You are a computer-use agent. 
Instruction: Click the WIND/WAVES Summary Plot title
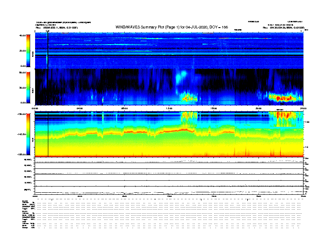(x=172, y=27)
